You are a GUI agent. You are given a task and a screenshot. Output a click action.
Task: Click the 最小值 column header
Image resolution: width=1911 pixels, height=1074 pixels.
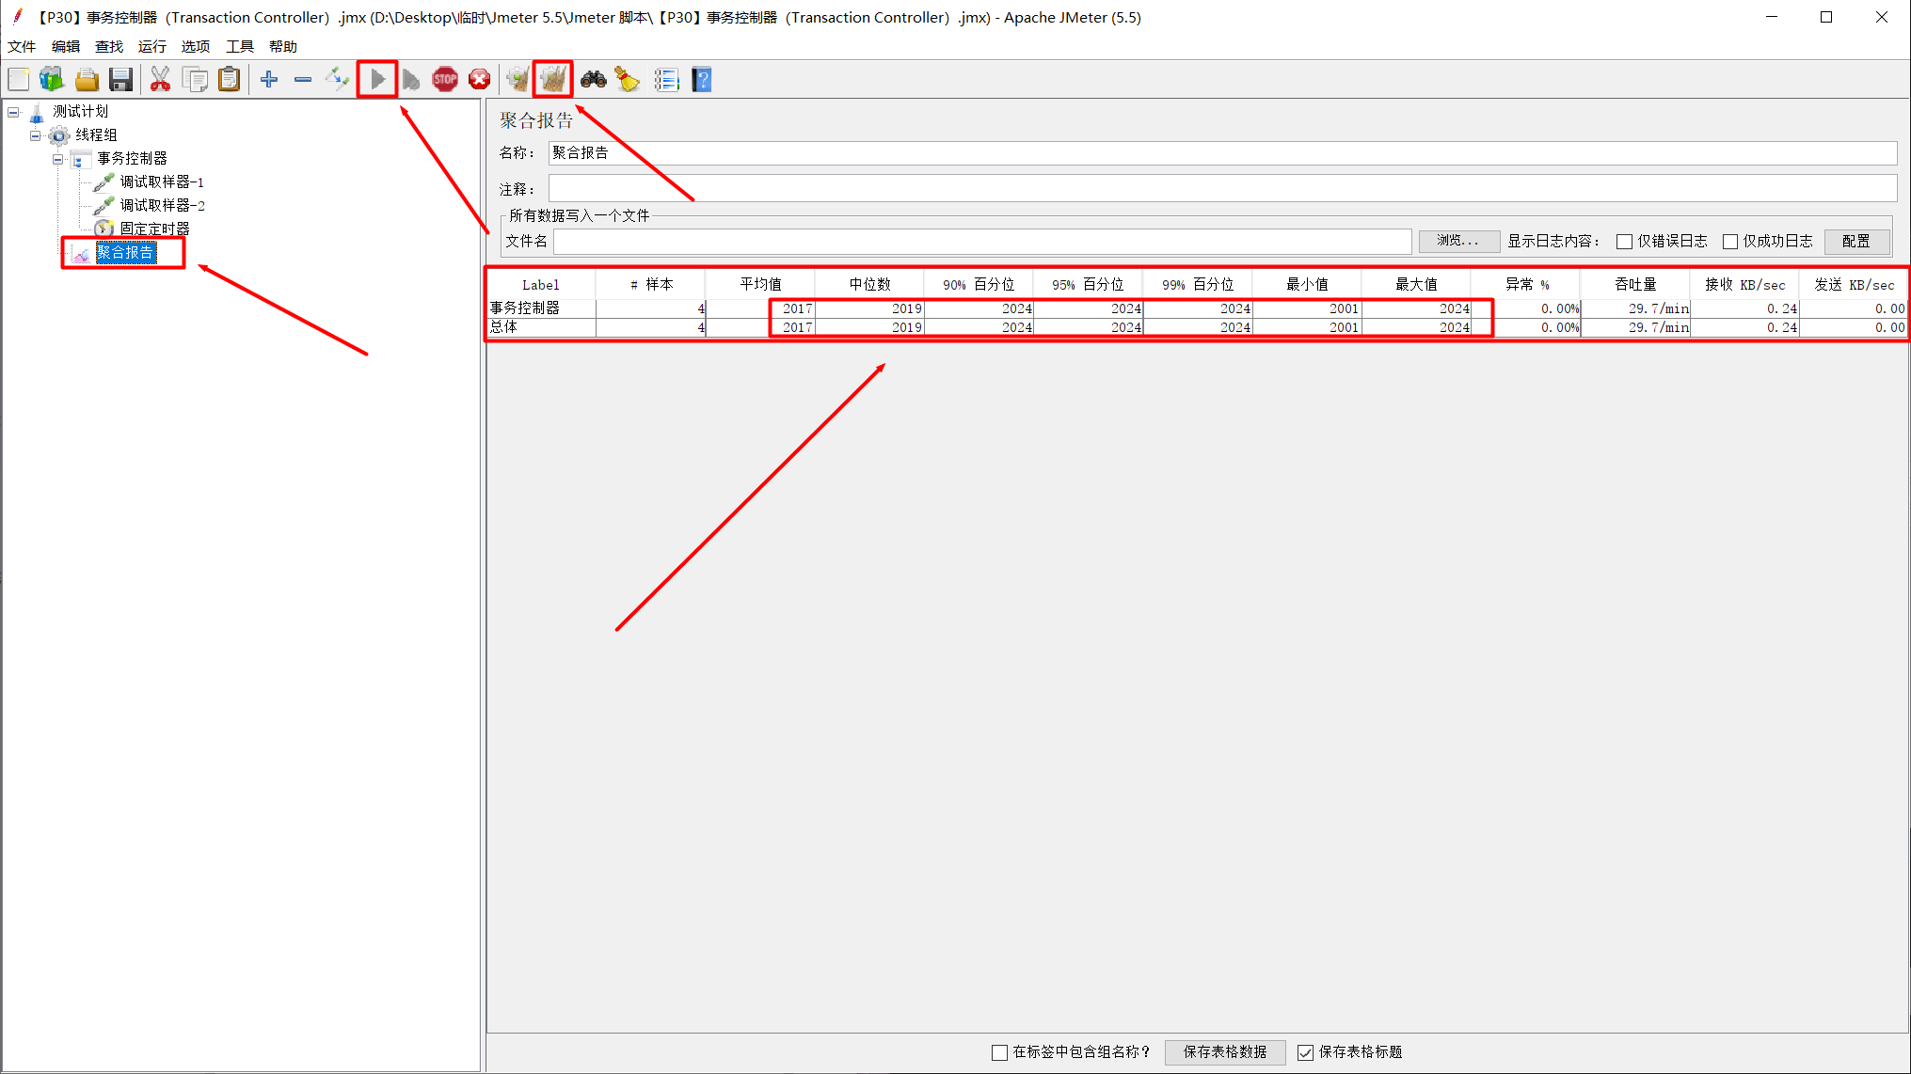click(1307, 285)
